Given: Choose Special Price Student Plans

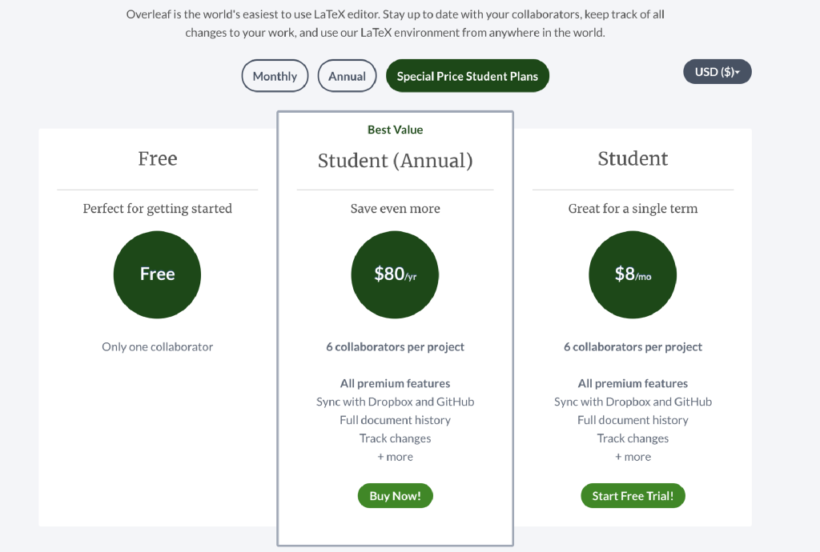Looking at the screenshot, I should click(467, 76).
